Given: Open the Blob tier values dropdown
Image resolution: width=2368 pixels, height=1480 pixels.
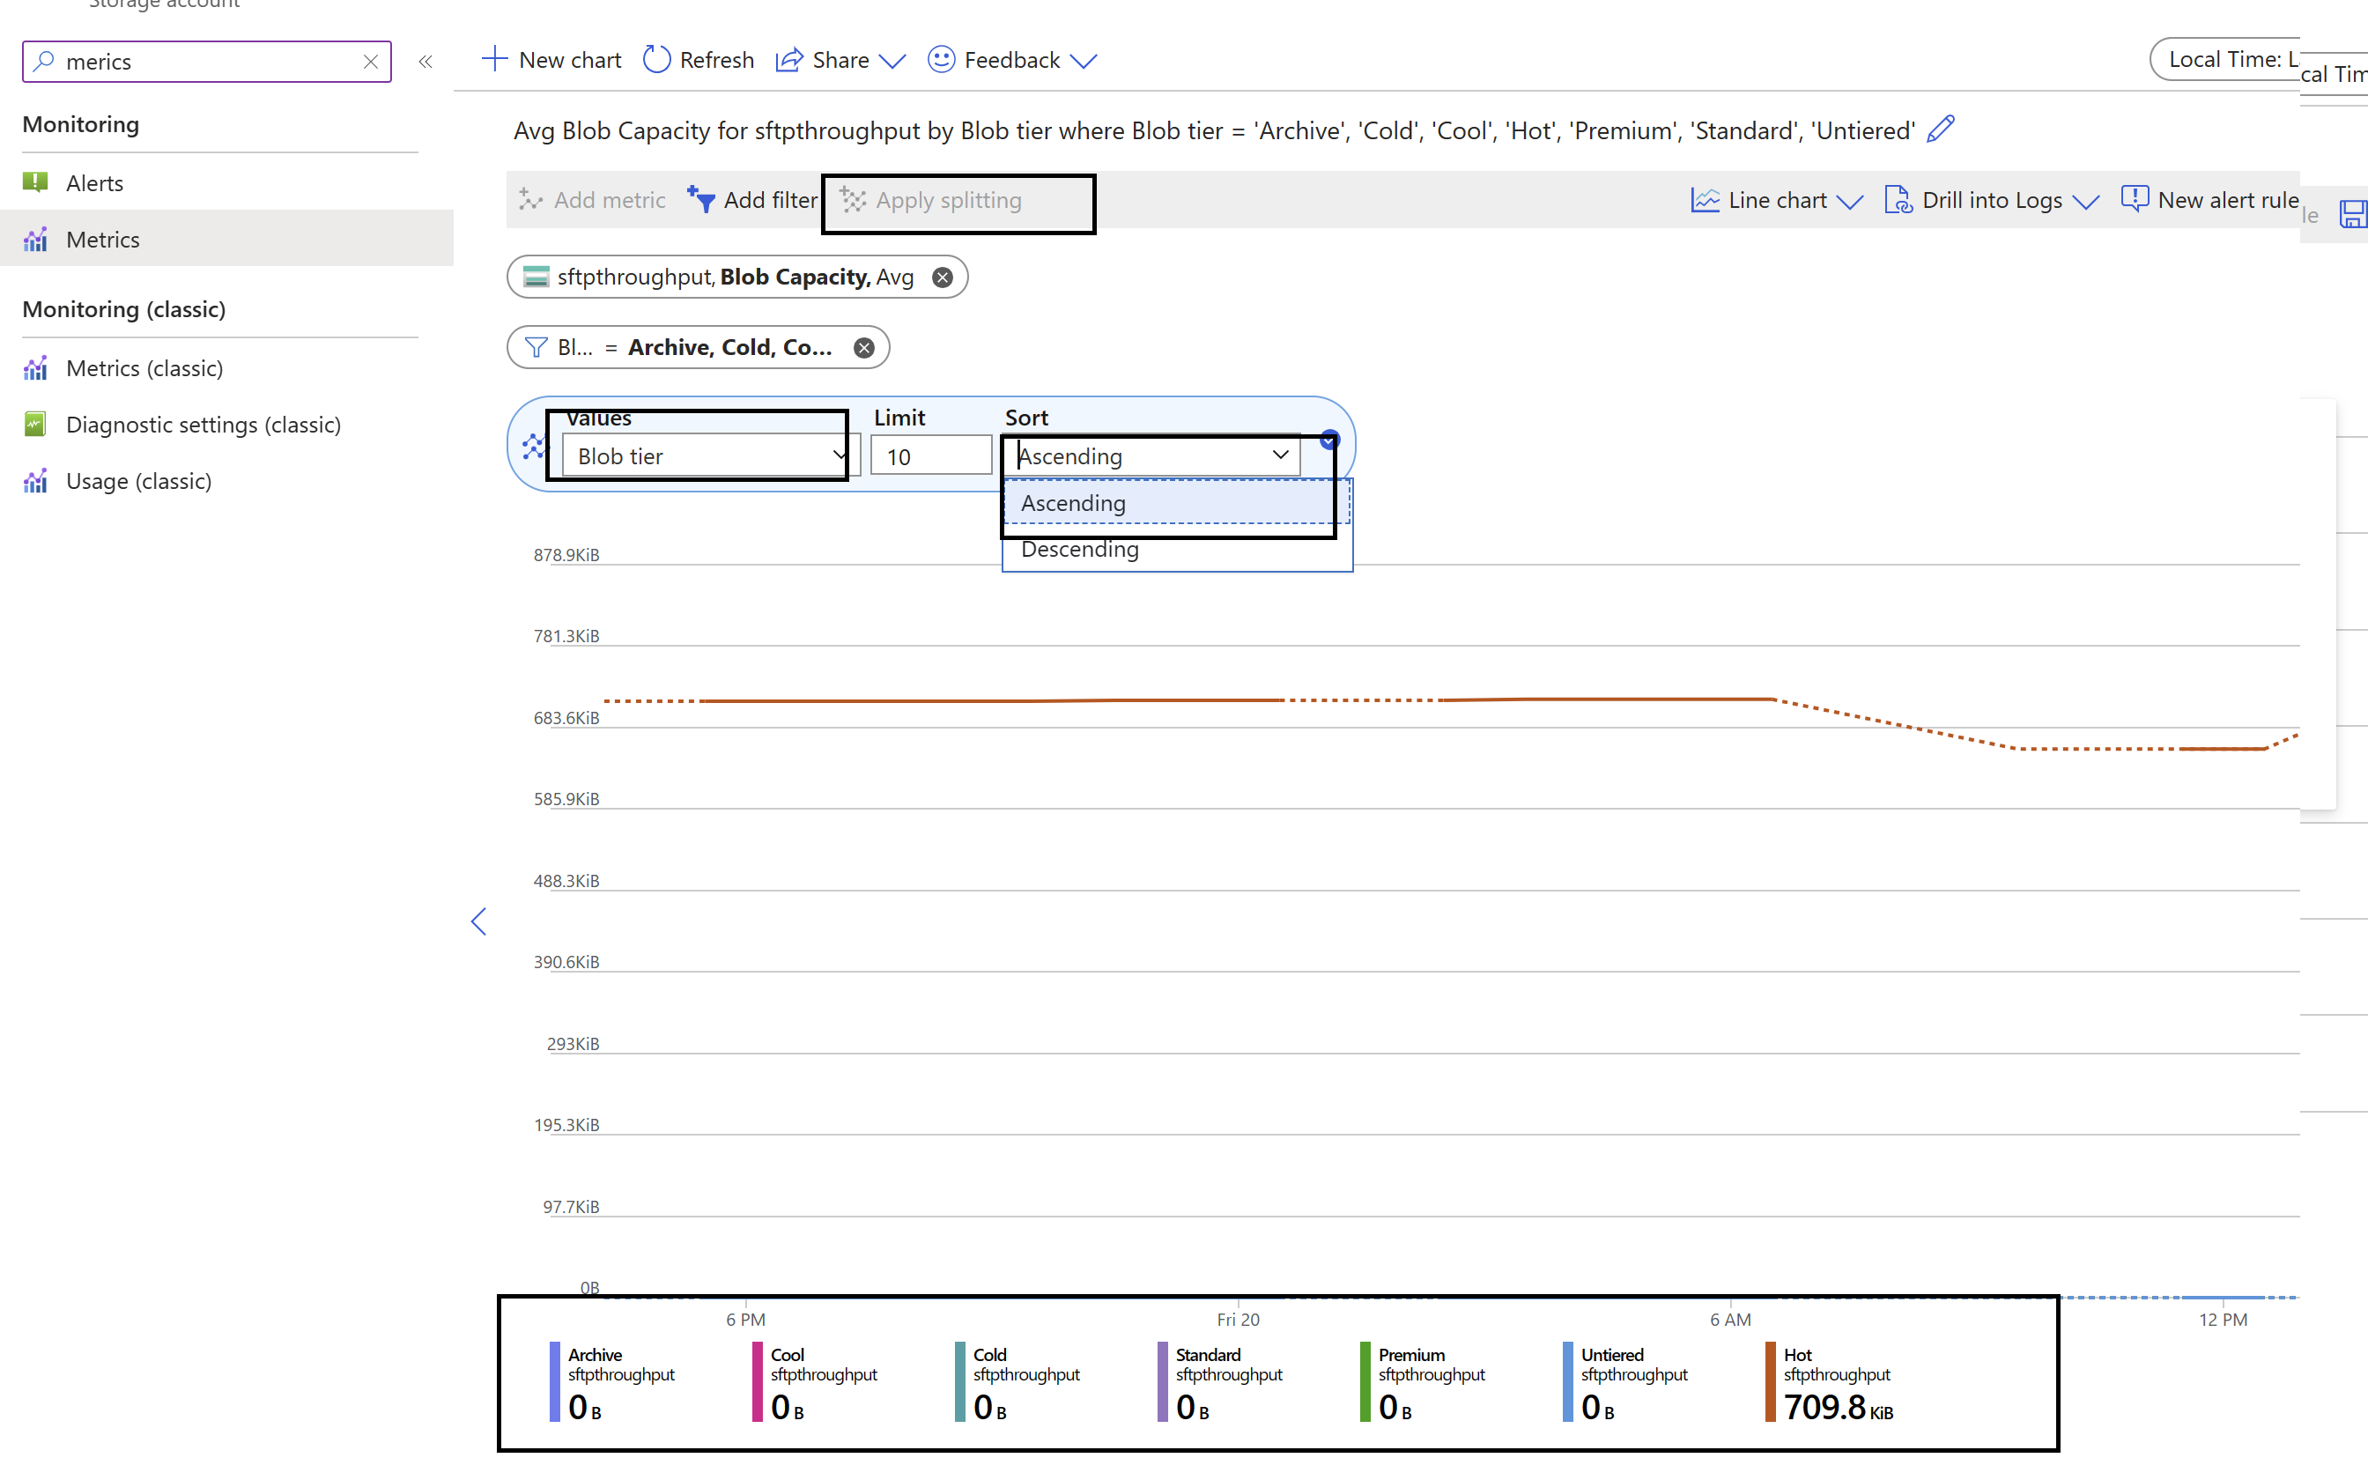Looking at the screenshot, I should [705, 456].
